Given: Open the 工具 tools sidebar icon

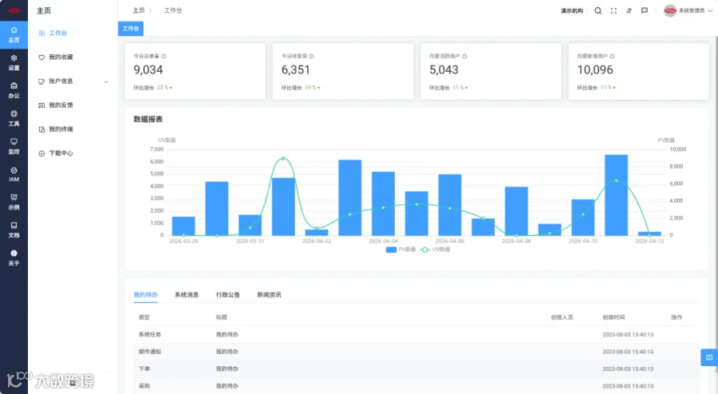Looking at the screenshot, I should [x=14, y=118].
